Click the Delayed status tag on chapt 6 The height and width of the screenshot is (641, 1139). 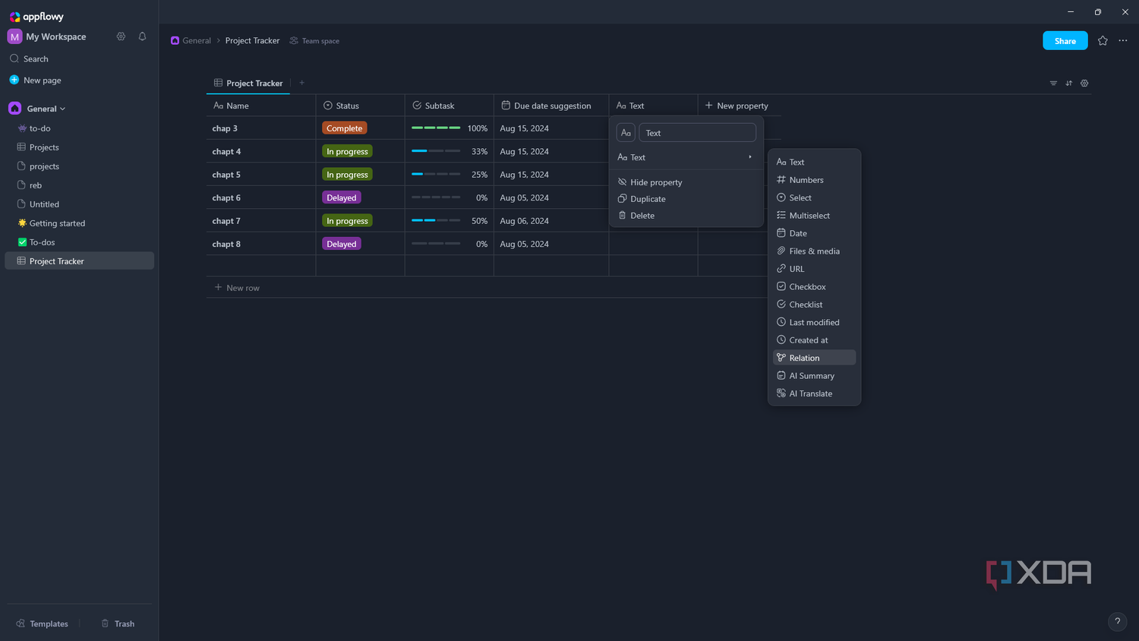coord(342,197)
